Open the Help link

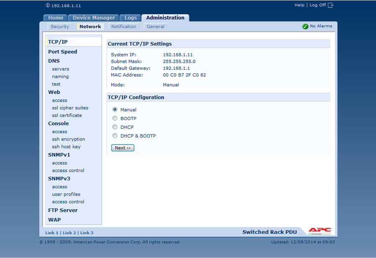coord(299,5)
